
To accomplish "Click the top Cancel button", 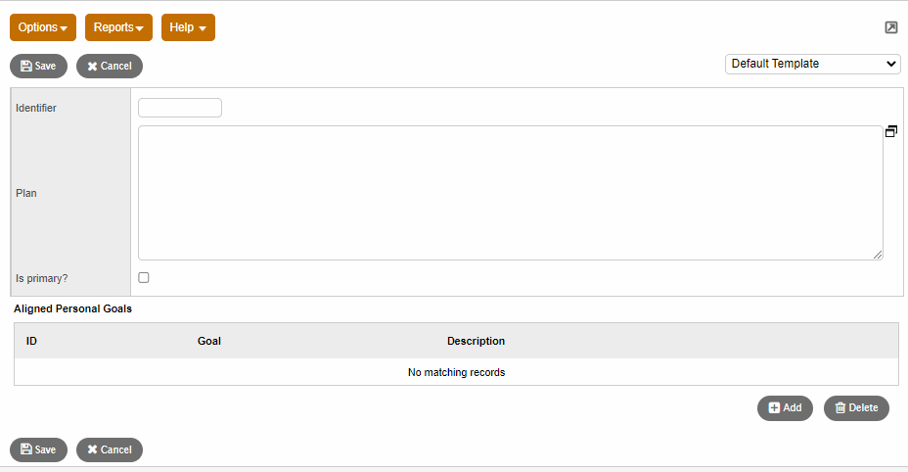I will (110, 66).
